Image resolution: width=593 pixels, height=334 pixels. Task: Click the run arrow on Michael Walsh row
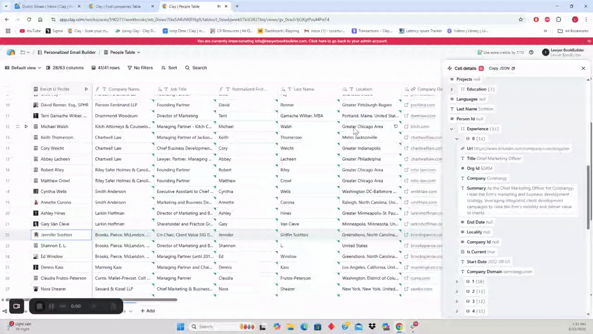[25, 126]
